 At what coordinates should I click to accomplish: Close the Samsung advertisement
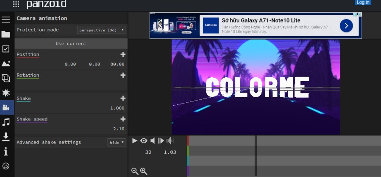[360, 14]
